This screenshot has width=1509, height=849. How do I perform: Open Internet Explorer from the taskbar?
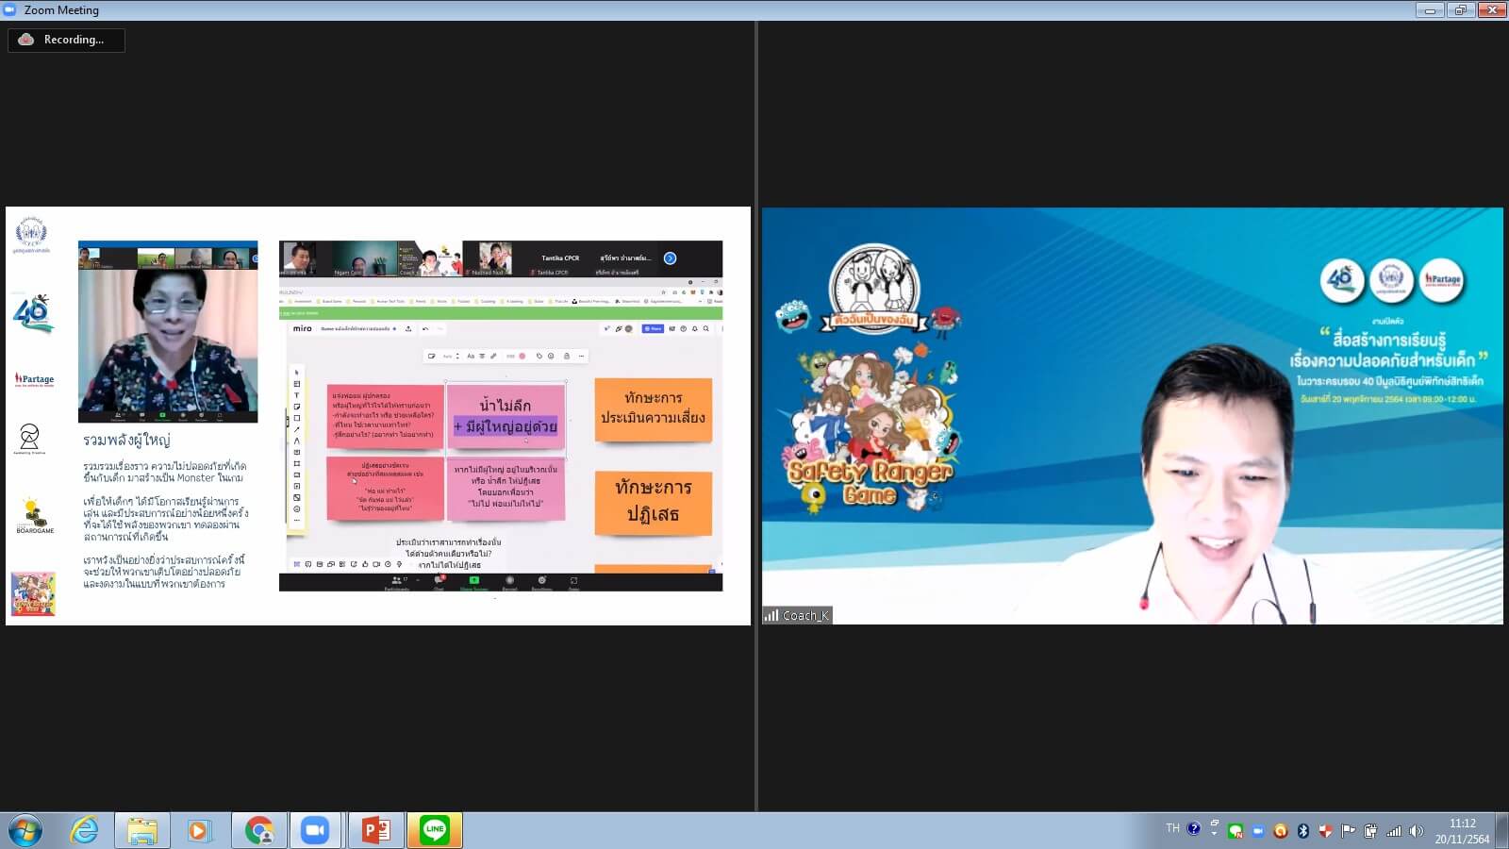click(x=85, y=830)
